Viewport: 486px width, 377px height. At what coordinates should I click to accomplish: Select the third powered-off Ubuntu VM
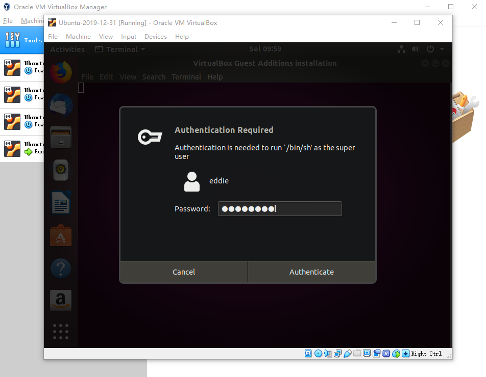[22, 122]
